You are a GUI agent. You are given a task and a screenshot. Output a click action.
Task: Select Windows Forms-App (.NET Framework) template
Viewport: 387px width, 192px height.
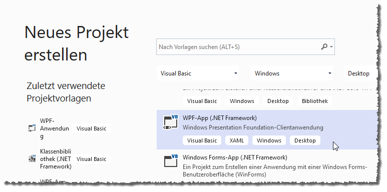point(267,165)
